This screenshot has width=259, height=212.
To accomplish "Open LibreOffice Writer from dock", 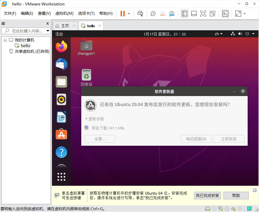I will 61,117.
